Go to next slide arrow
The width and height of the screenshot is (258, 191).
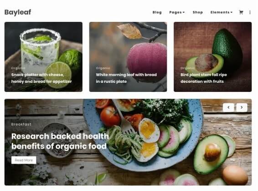click(x=242, y=107)
